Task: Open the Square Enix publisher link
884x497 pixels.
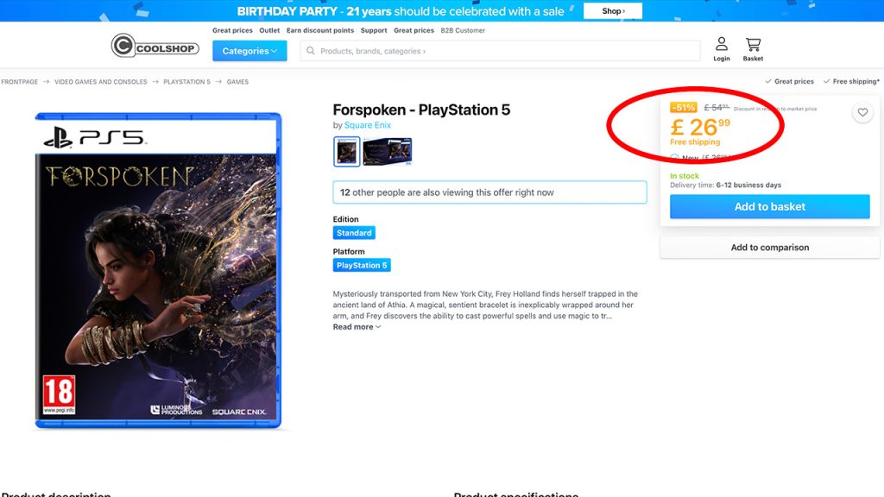Action: [x=368, y=125]
